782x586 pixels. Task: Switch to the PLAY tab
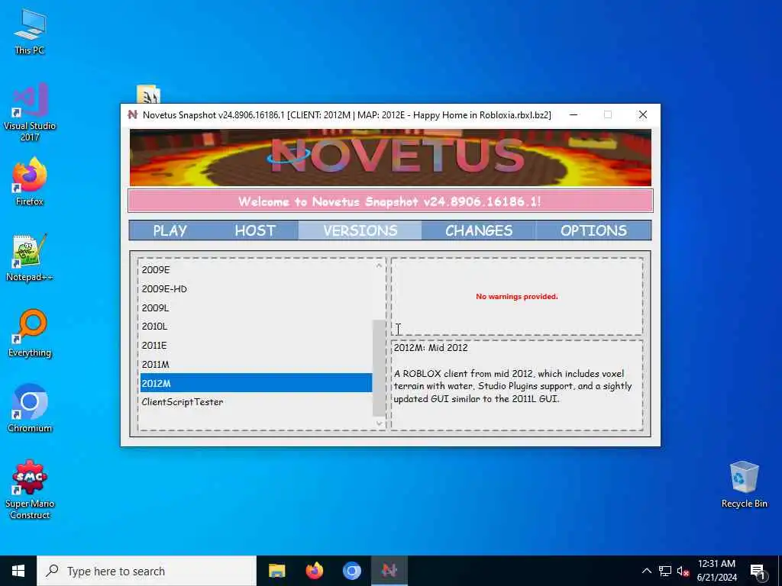pos(170,230)
